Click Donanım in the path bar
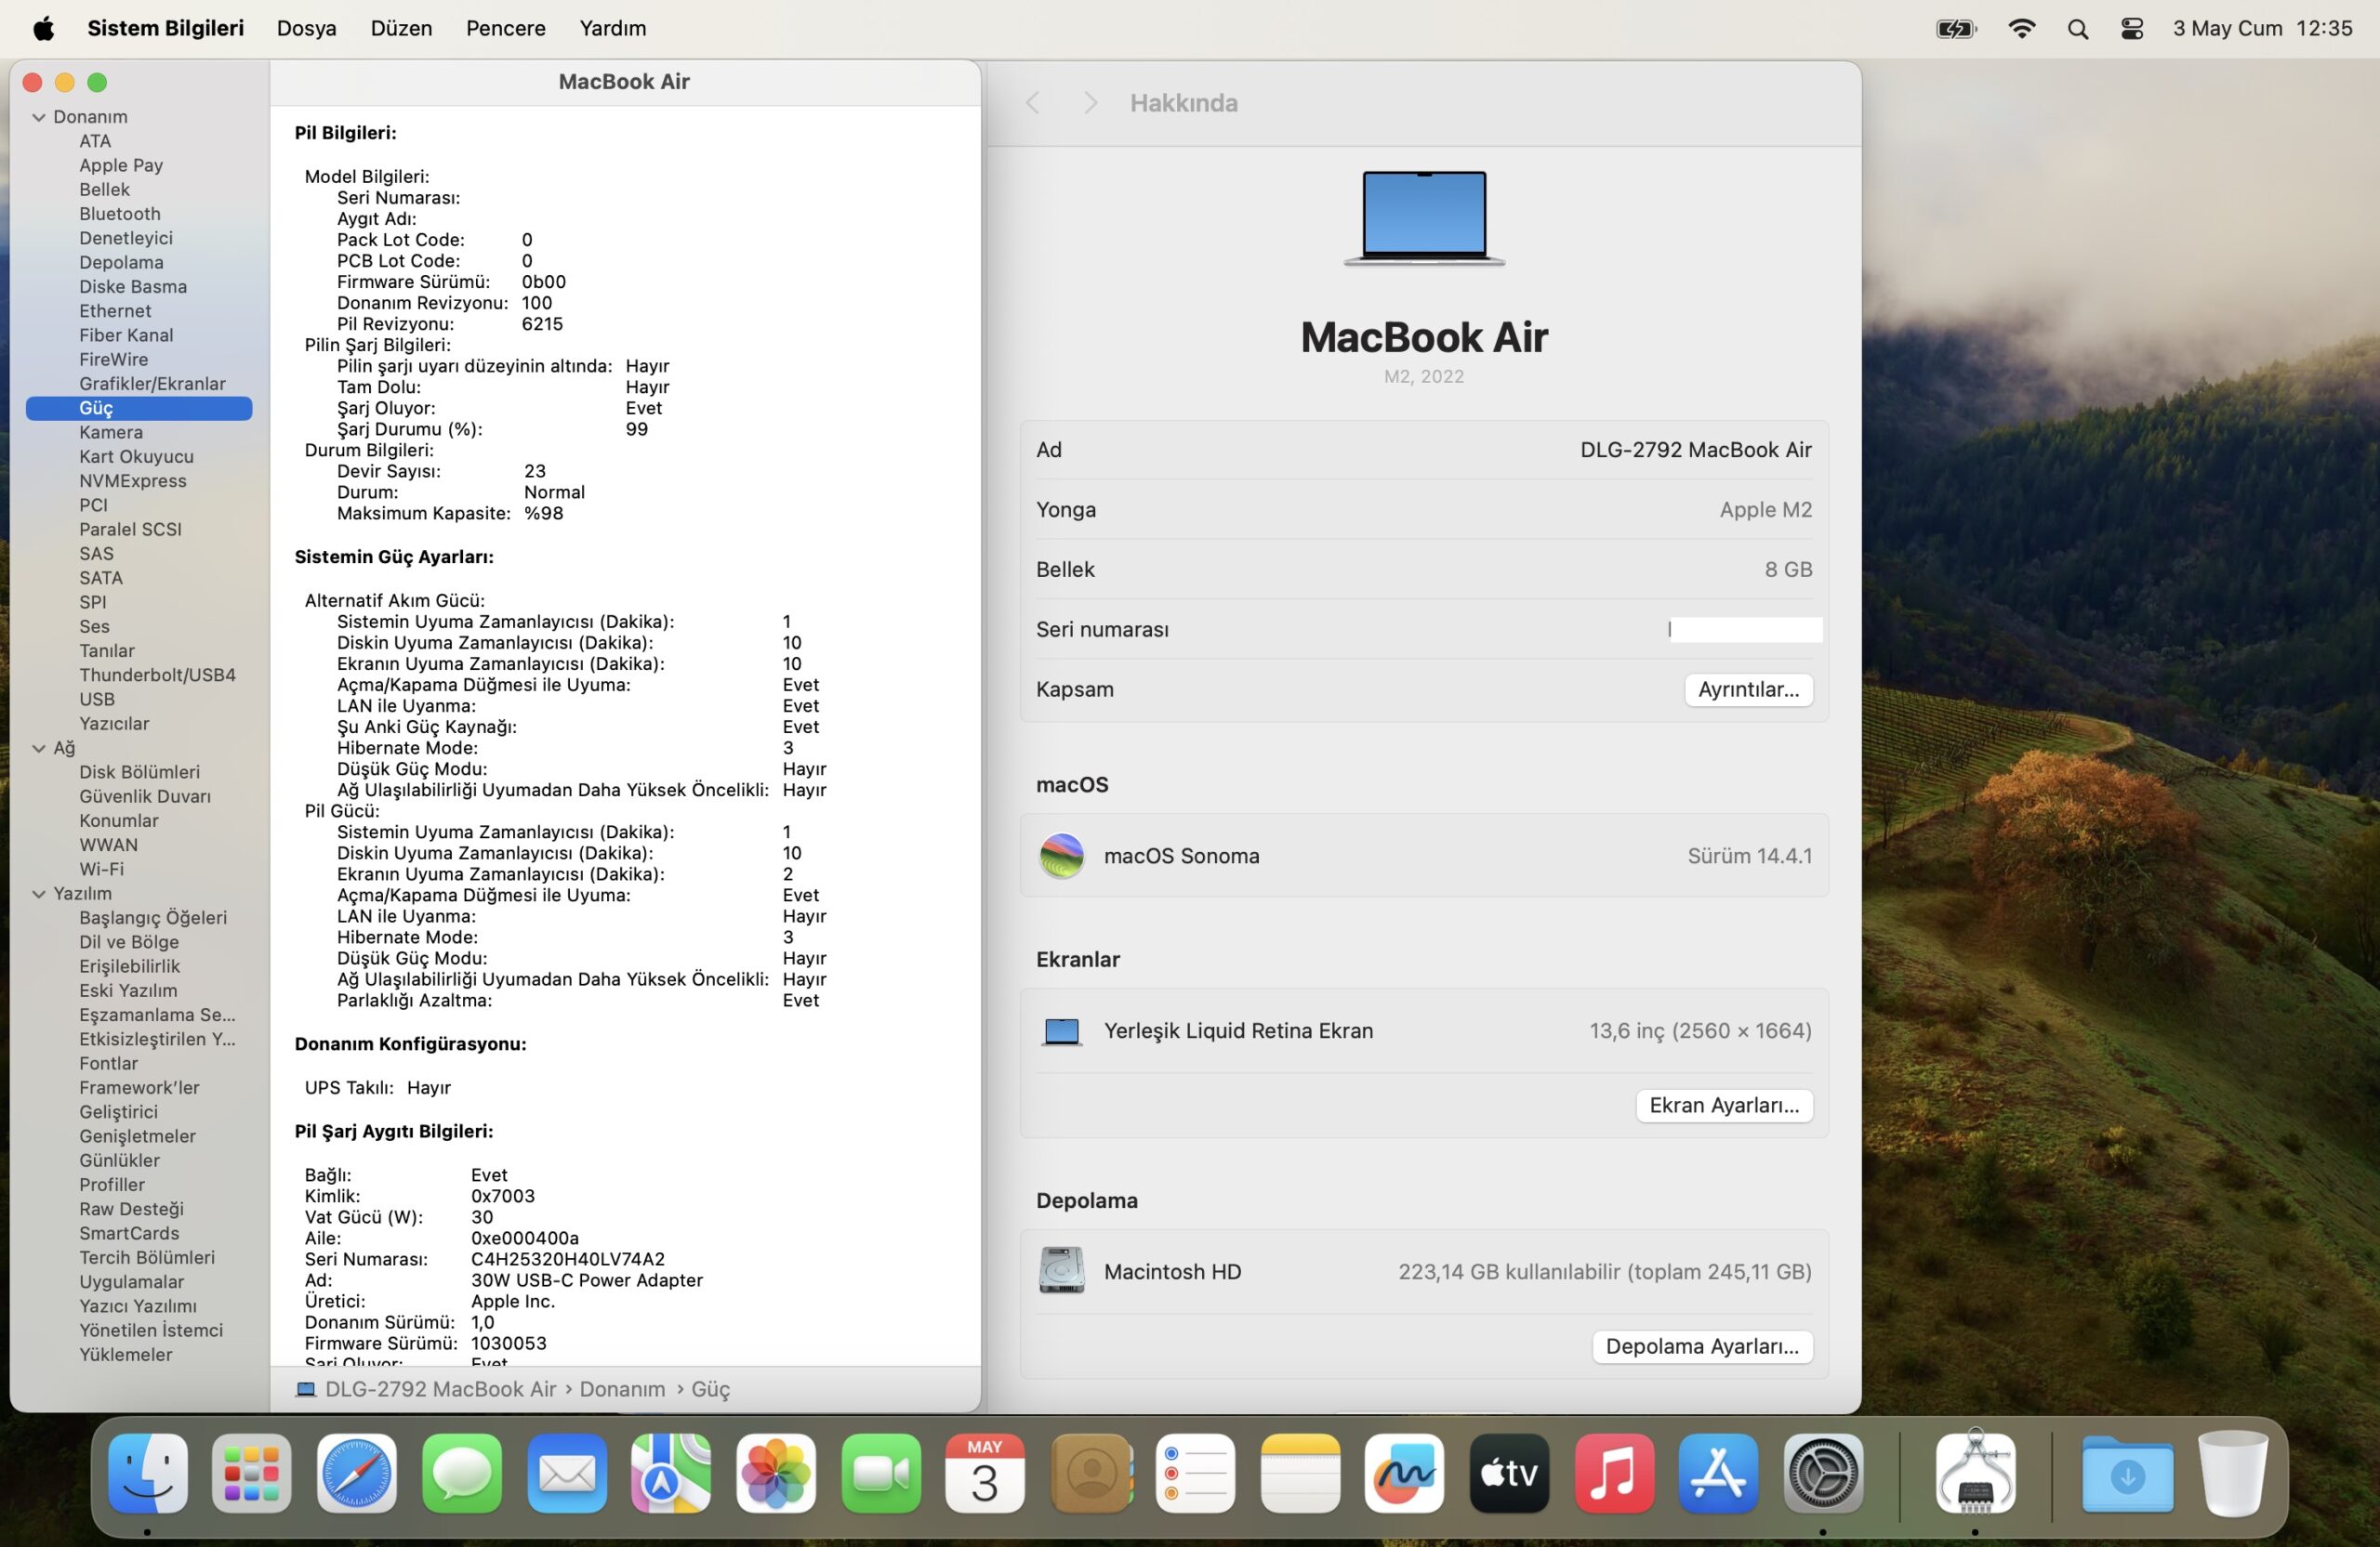Viewport: 2380px width, 1547px height. [x=622, y=1389]
